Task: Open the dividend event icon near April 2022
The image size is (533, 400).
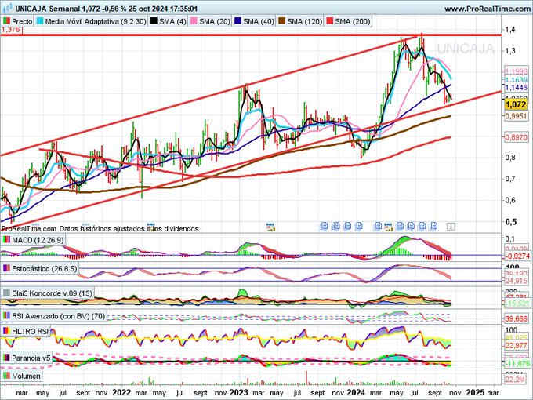Action: [151, 227]
